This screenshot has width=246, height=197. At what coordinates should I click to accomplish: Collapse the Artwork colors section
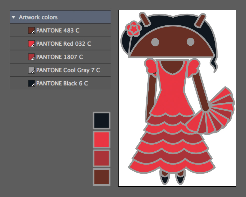point(14,17)
